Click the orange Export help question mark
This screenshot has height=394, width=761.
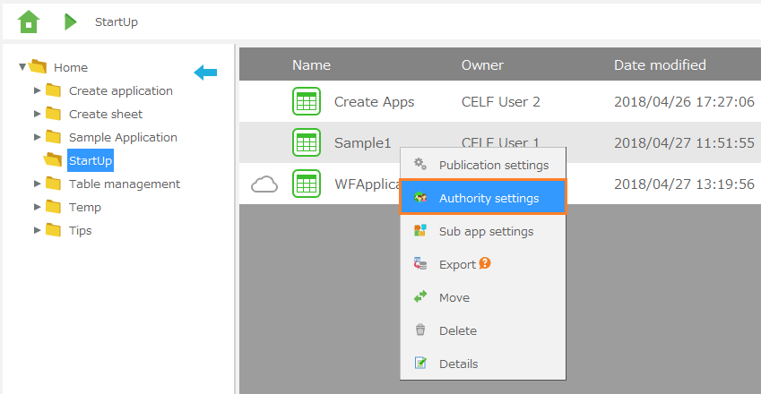pyautogui.click(x=486, y=263)
